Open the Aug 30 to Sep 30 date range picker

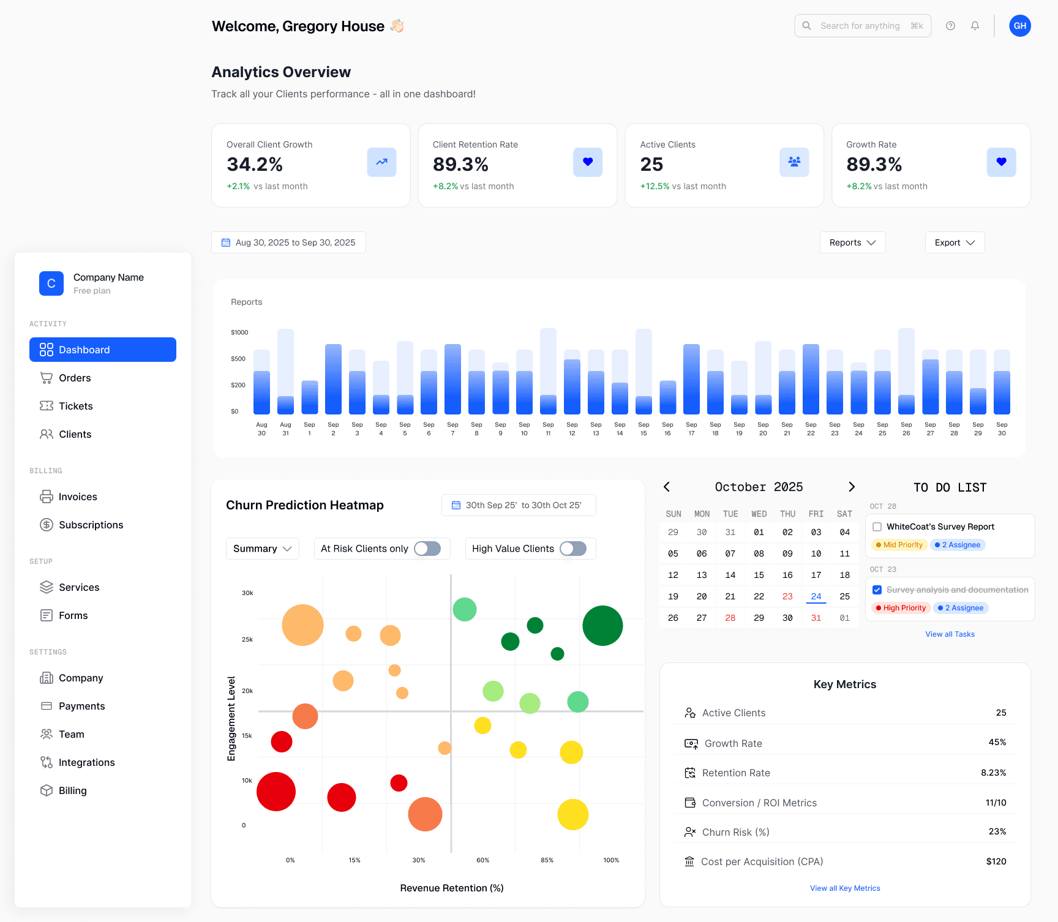pyautogui.click(x=288, y=242)
